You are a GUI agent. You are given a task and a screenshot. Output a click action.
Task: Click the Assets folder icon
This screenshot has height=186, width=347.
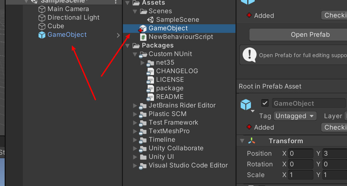click(x=136, y=3)
